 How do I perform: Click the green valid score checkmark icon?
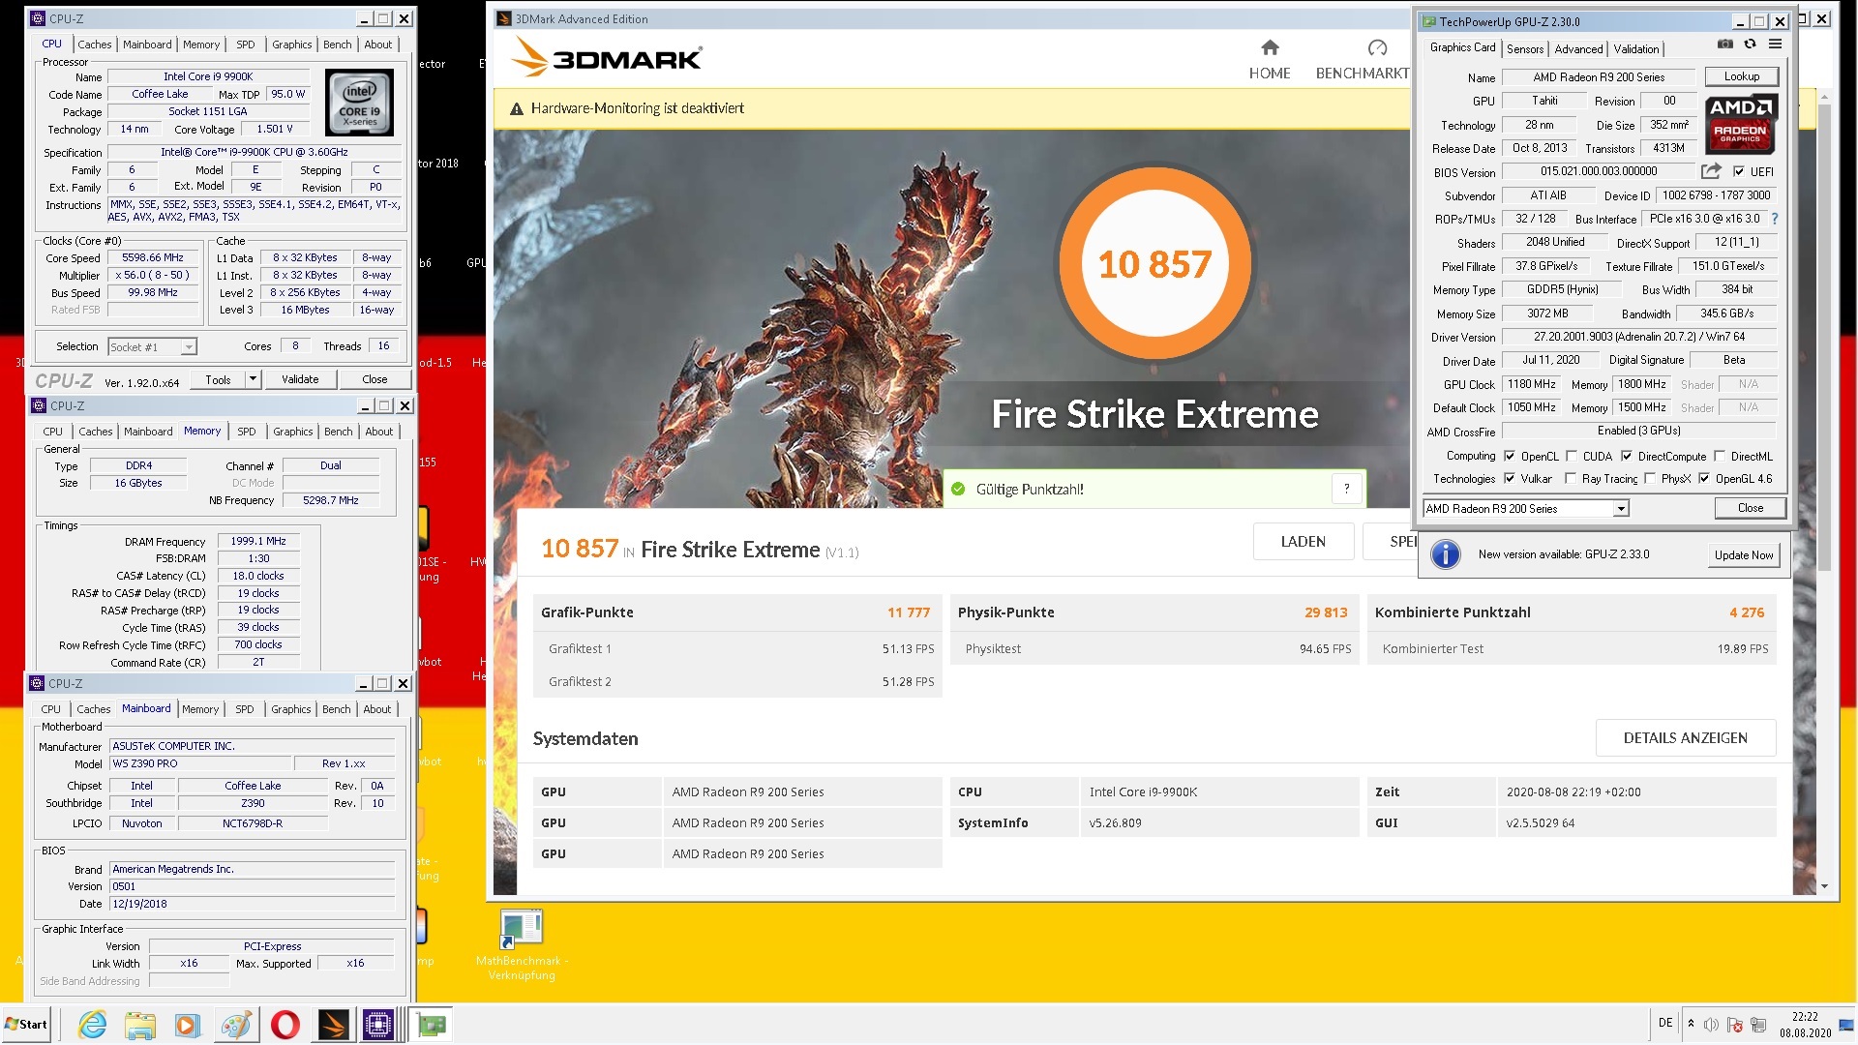[958, 490]
